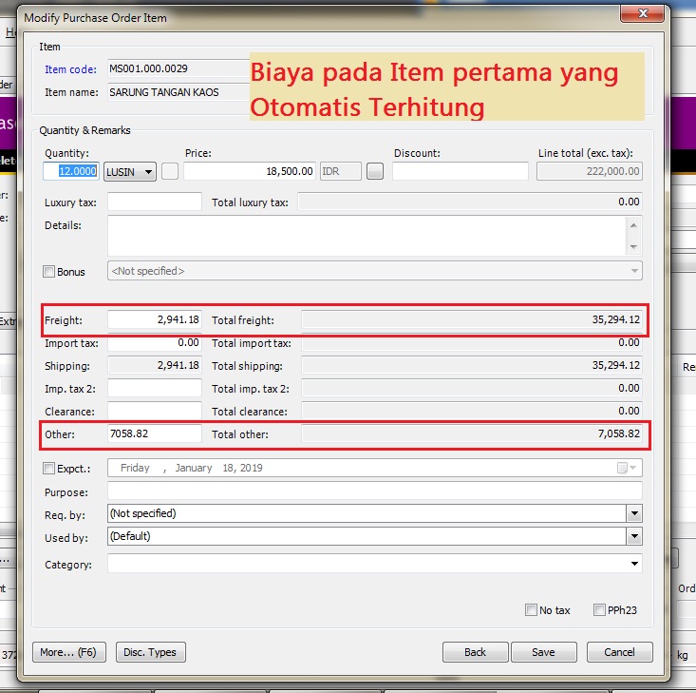Check the No tax option
Viewport: 696px width, 693px height.
[x=531, y=610]
